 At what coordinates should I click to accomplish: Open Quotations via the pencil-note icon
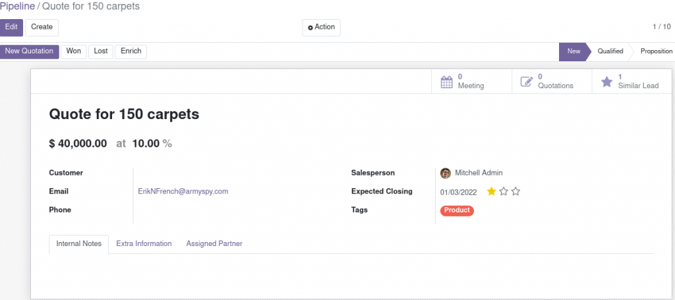coord(527,82)
